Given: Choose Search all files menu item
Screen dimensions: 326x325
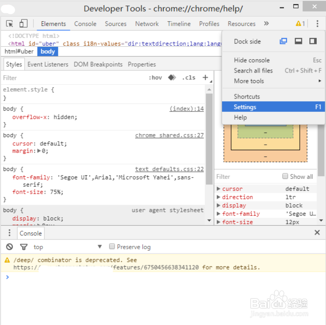Looking at the screenshot, I should (273, 70).
